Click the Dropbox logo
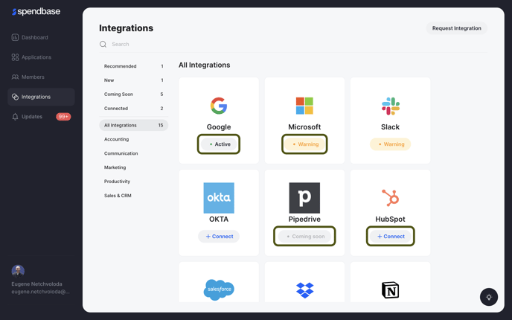This screenshot has height=320, width=512. coord(304,290)
